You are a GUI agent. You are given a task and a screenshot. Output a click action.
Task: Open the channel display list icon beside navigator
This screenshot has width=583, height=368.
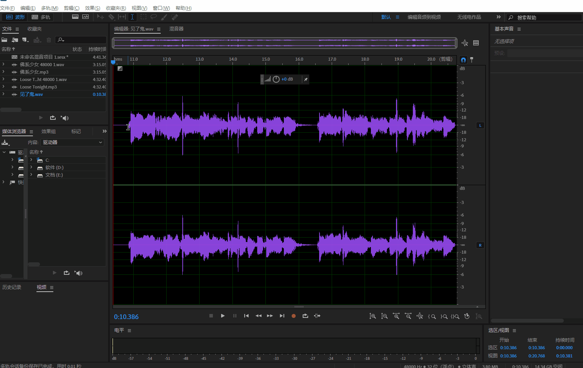point(476,43)
